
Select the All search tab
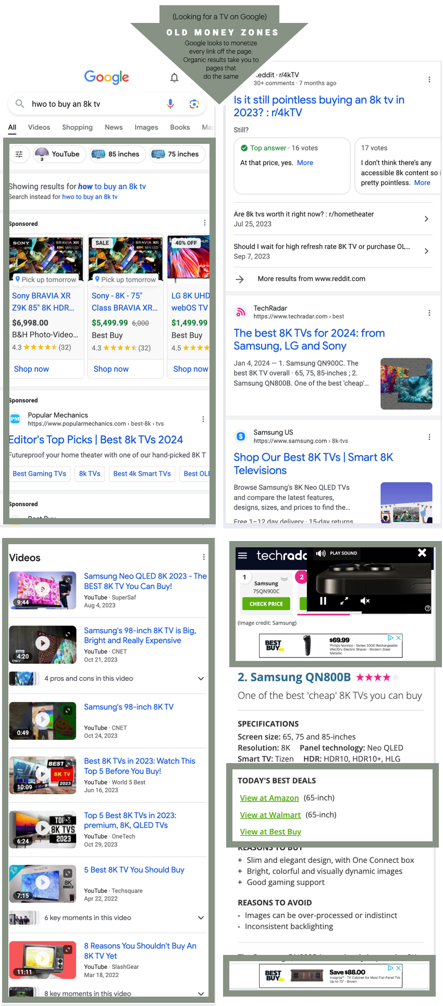[x=12, y=127]
